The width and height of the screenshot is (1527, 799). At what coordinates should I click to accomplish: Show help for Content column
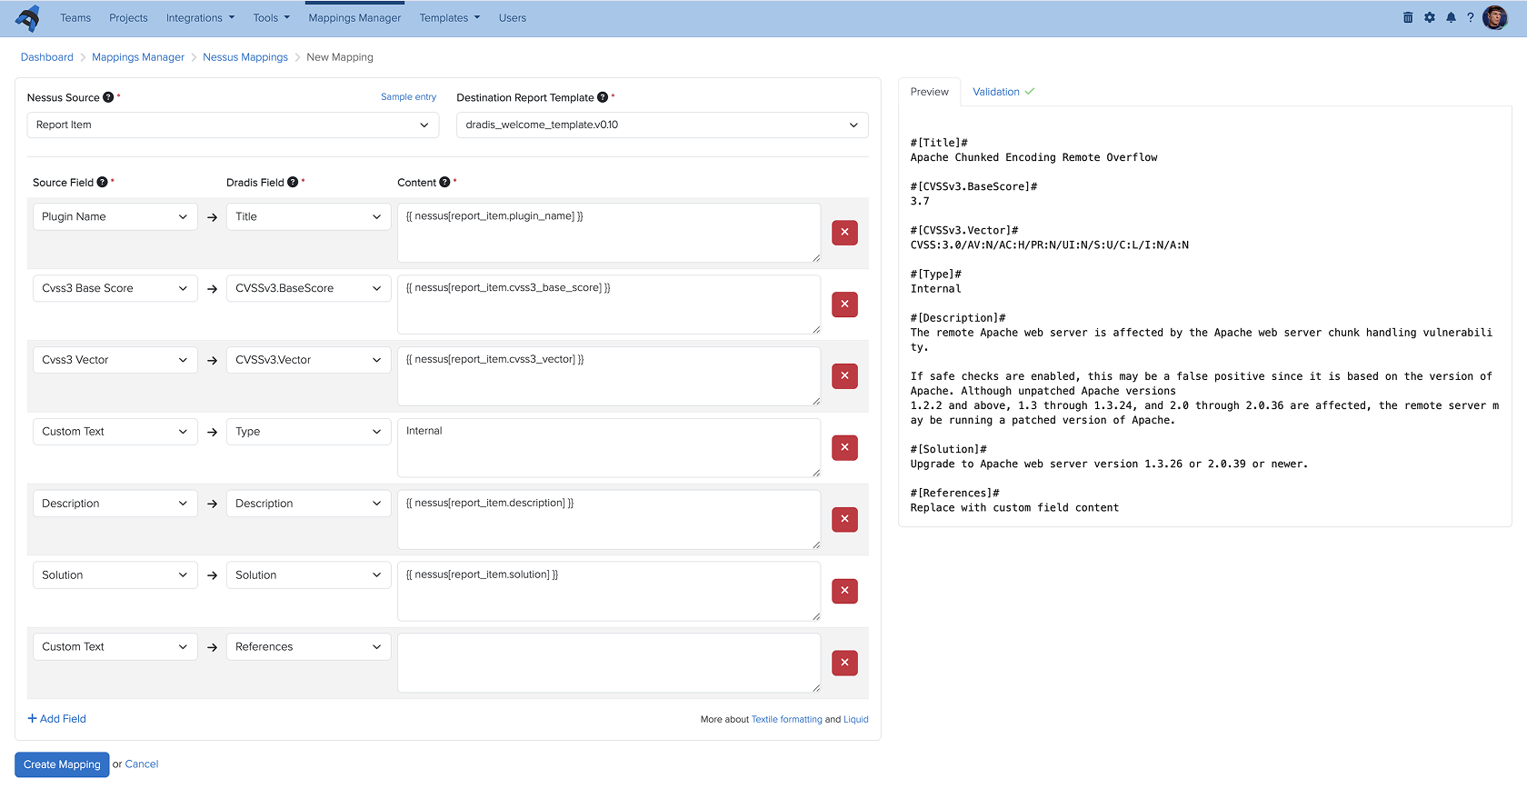tap(444, 182)
